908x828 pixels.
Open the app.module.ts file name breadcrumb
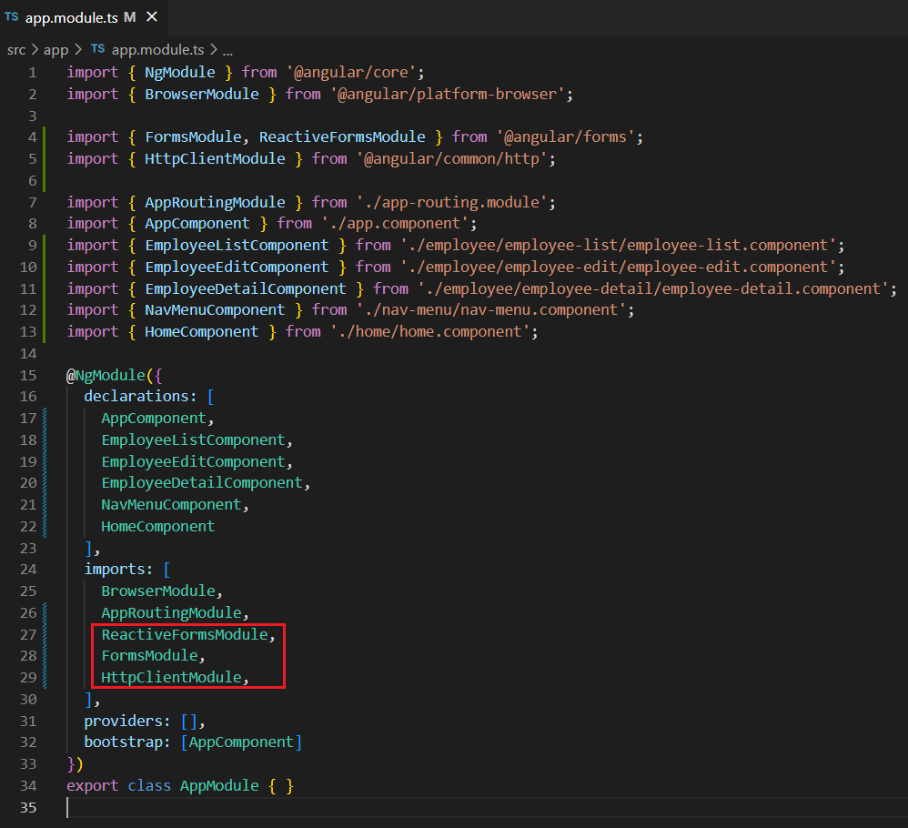pos(156,50)
